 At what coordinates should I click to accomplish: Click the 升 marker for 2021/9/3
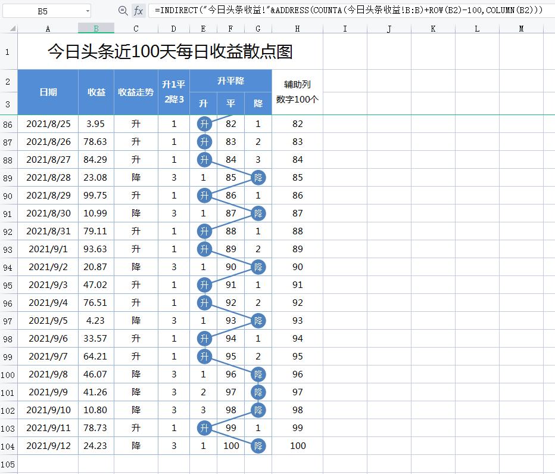[x=203, y=284]
